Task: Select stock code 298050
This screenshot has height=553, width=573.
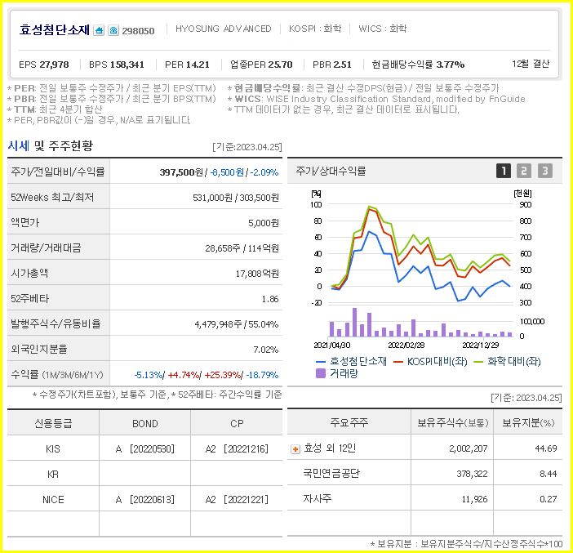Action: pyautogui.click(x=138, y=31)
